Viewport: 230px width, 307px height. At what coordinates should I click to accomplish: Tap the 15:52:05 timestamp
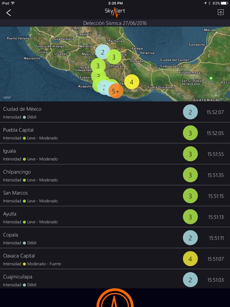click(x=215, y=133)
